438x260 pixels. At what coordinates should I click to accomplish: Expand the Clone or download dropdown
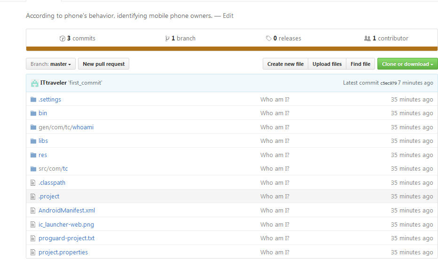[x=407, y=64]
